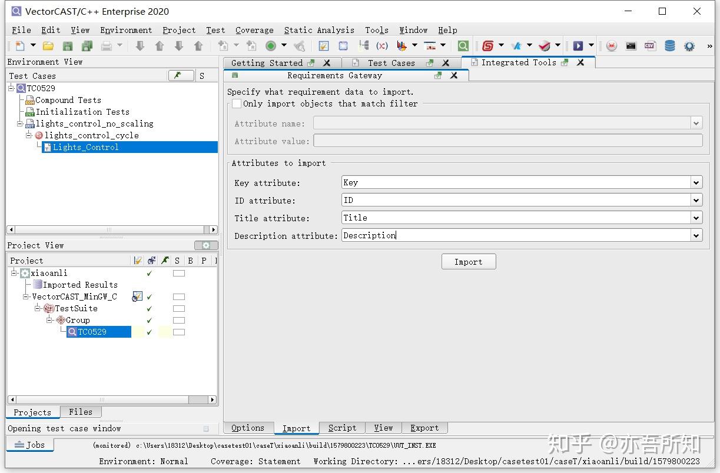Open the Static Analysis menu
Viewport: 720px width, 473px height.
[x=319, y=30]
